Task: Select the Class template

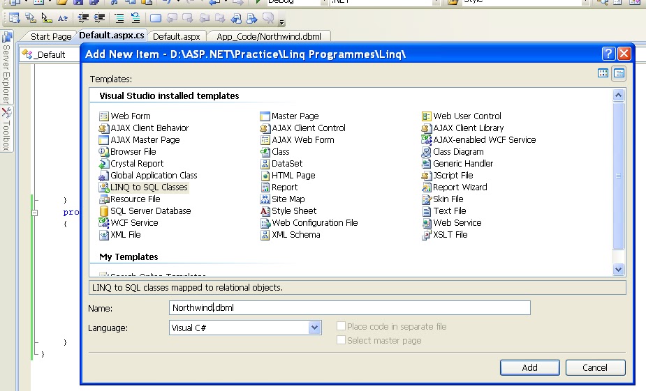Action: pyautogui.click(x=274, y=152)
